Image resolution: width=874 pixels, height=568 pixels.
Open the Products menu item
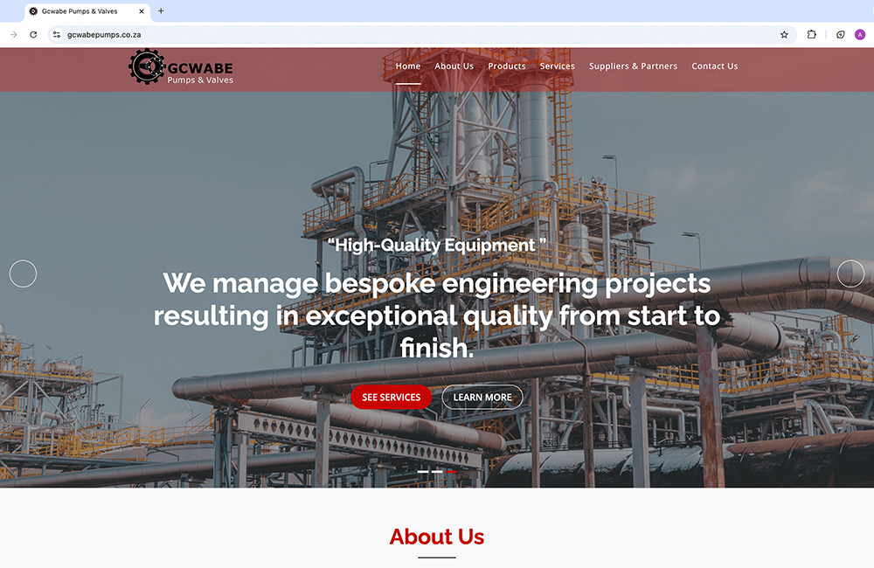(x=507, y=66)
